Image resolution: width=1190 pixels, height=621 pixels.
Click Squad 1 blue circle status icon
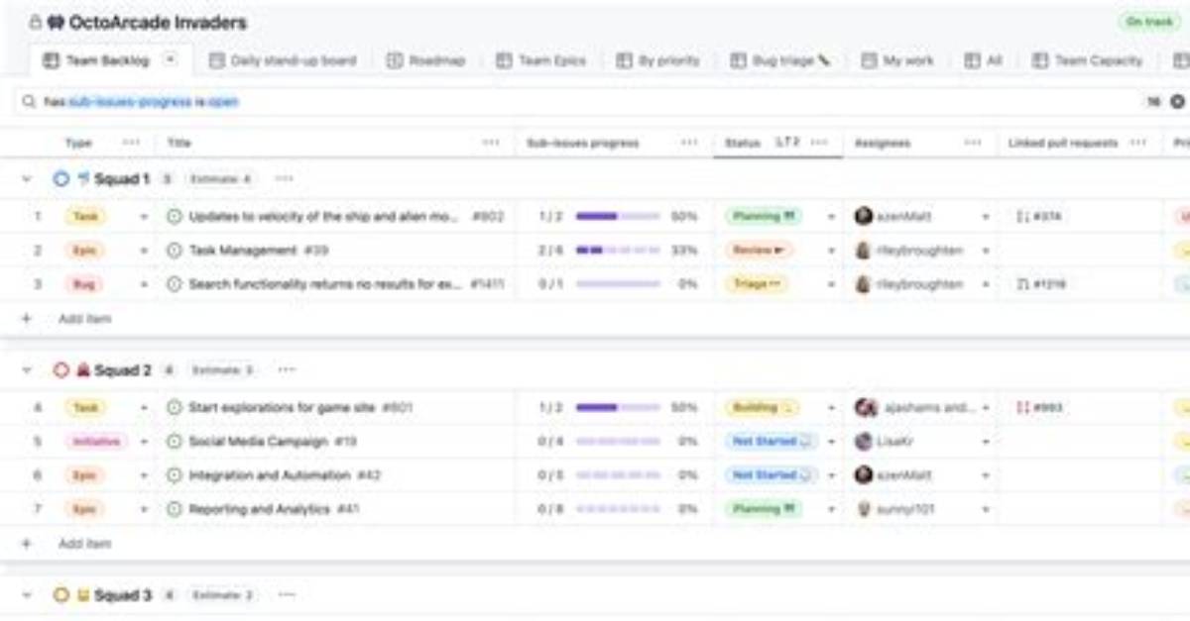tap(60, 179)
